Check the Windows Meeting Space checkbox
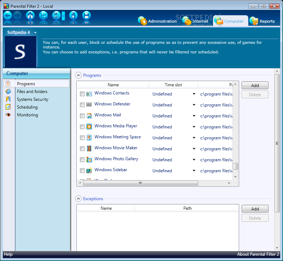 coord(82,138)
